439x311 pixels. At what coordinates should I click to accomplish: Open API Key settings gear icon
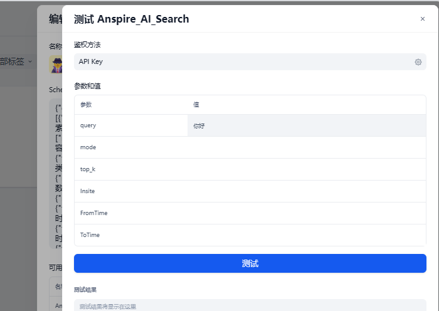[418, 62]
